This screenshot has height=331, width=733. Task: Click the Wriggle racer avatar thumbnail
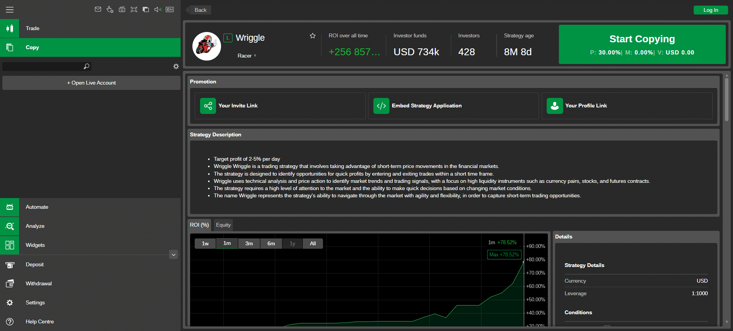[207, 46]
